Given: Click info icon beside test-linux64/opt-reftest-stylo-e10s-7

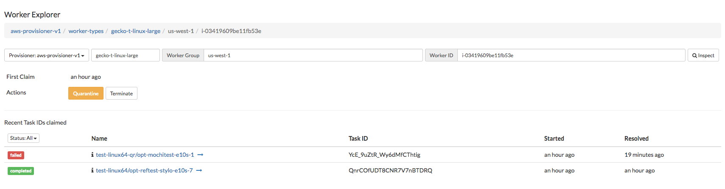Looking at the screenshot, I should point(92,170).
